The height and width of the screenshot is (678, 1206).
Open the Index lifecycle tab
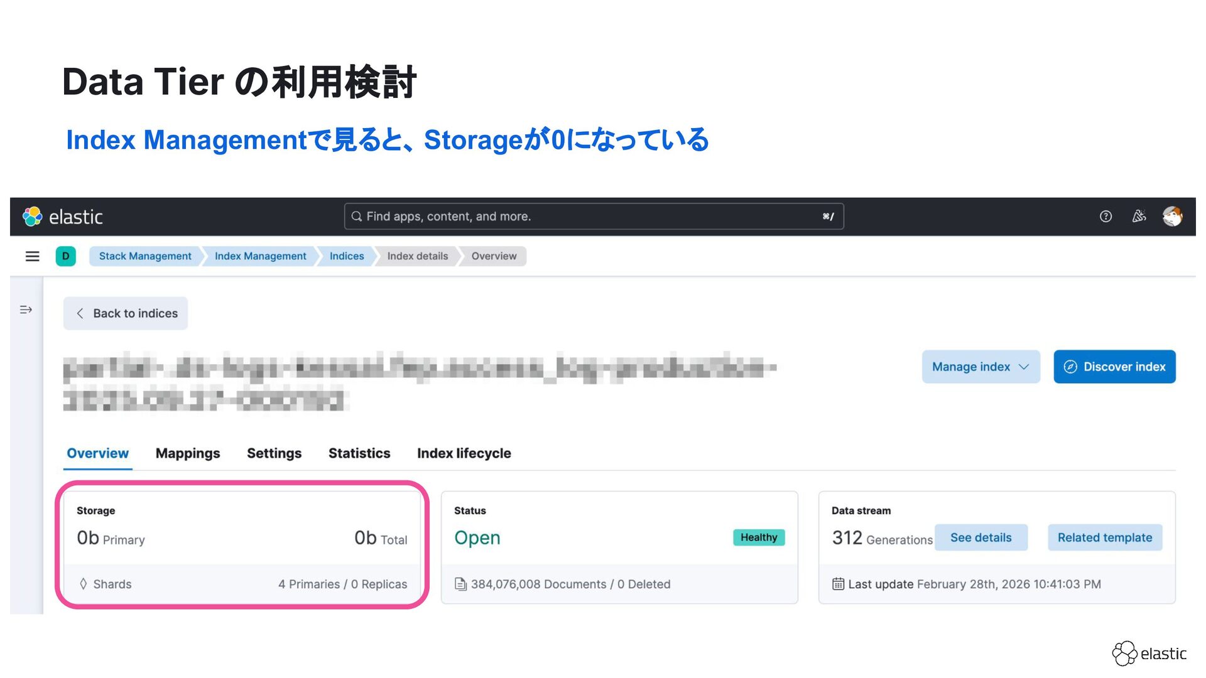[464, 453]
